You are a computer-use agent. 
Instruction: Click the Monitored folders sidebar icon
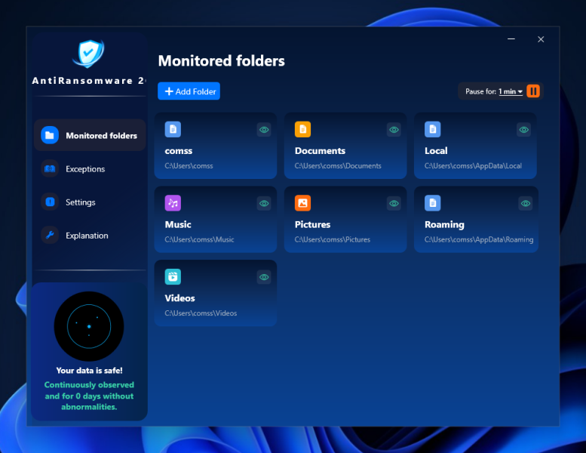[x=50, y=135]
